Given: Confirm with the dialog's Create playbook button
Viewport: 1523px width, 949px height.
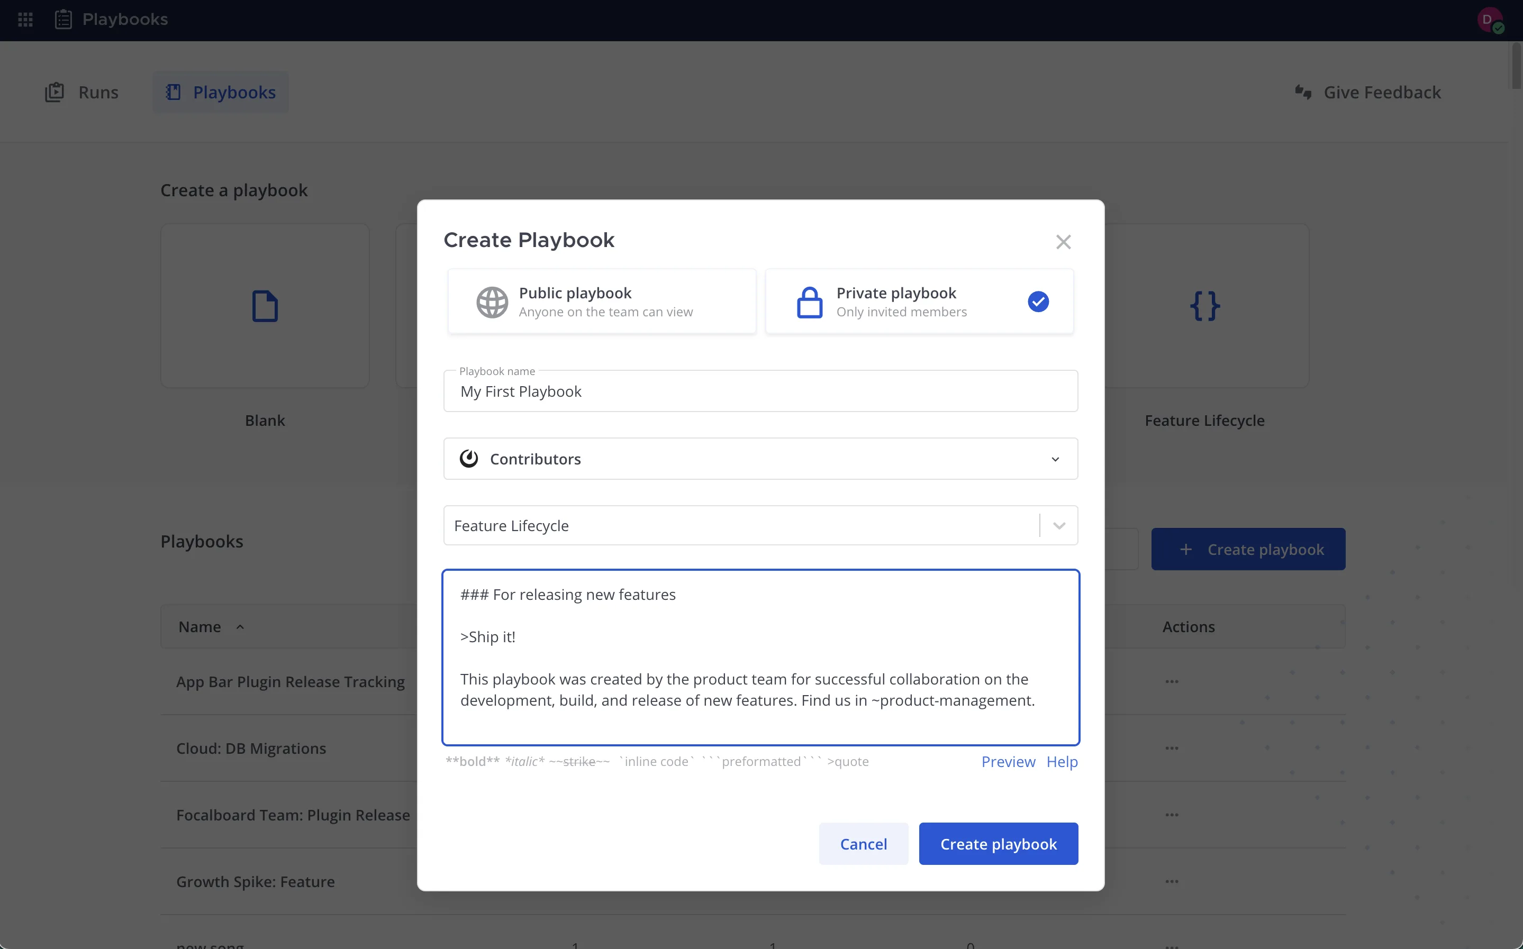Looking at the screenshot, I should [x=998, y=844].
